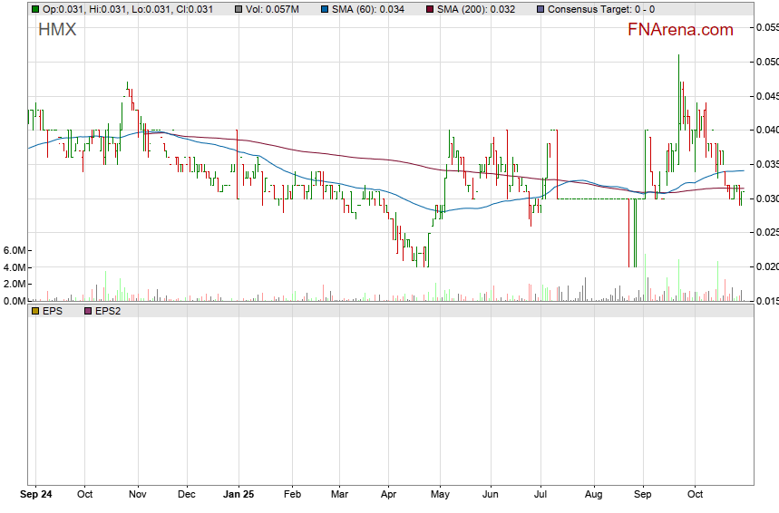Click the 0.020 price axis label
Viewport: 779px width, 513px height.
(766, 266)
